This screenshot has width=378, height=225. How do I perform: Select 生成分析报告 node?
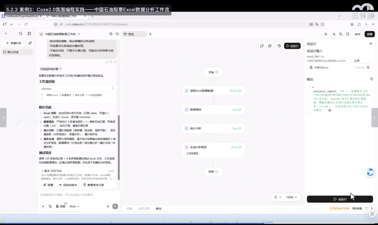point(213,150)
